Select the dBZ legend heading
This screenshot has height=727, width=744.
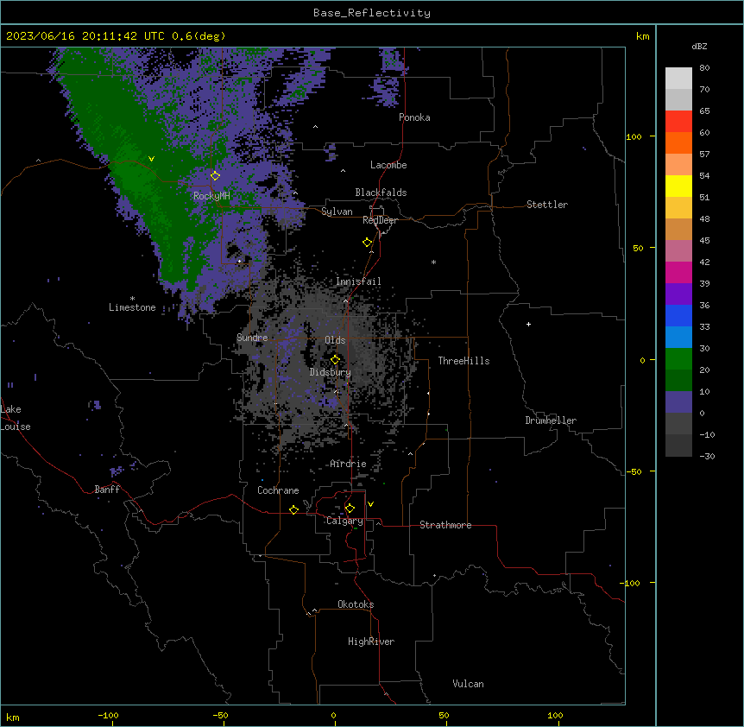pyautogui.click(x=699, y=46)
